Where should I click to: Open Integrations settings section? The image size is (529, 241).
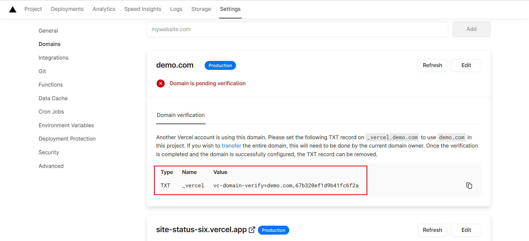point(53,58)
